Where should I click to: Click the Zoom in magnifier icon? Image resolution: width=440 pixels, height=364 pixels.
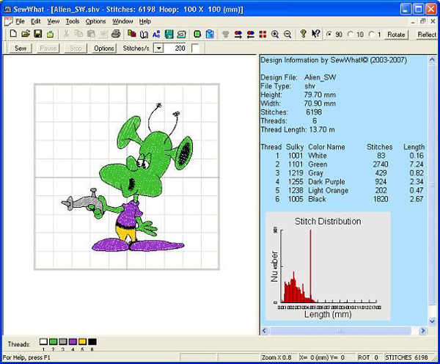[275, 34]
